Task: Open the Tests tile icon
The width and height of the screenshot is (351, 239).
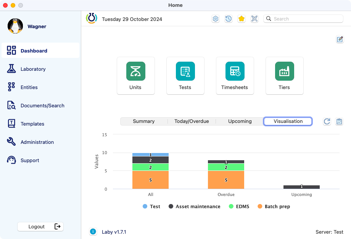Action: pos(185,71)
